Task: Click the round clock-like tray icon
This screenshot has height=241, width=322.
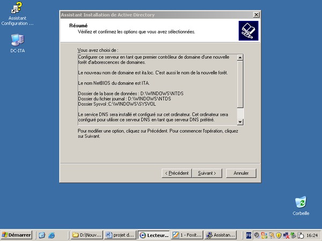Action: 257,235
